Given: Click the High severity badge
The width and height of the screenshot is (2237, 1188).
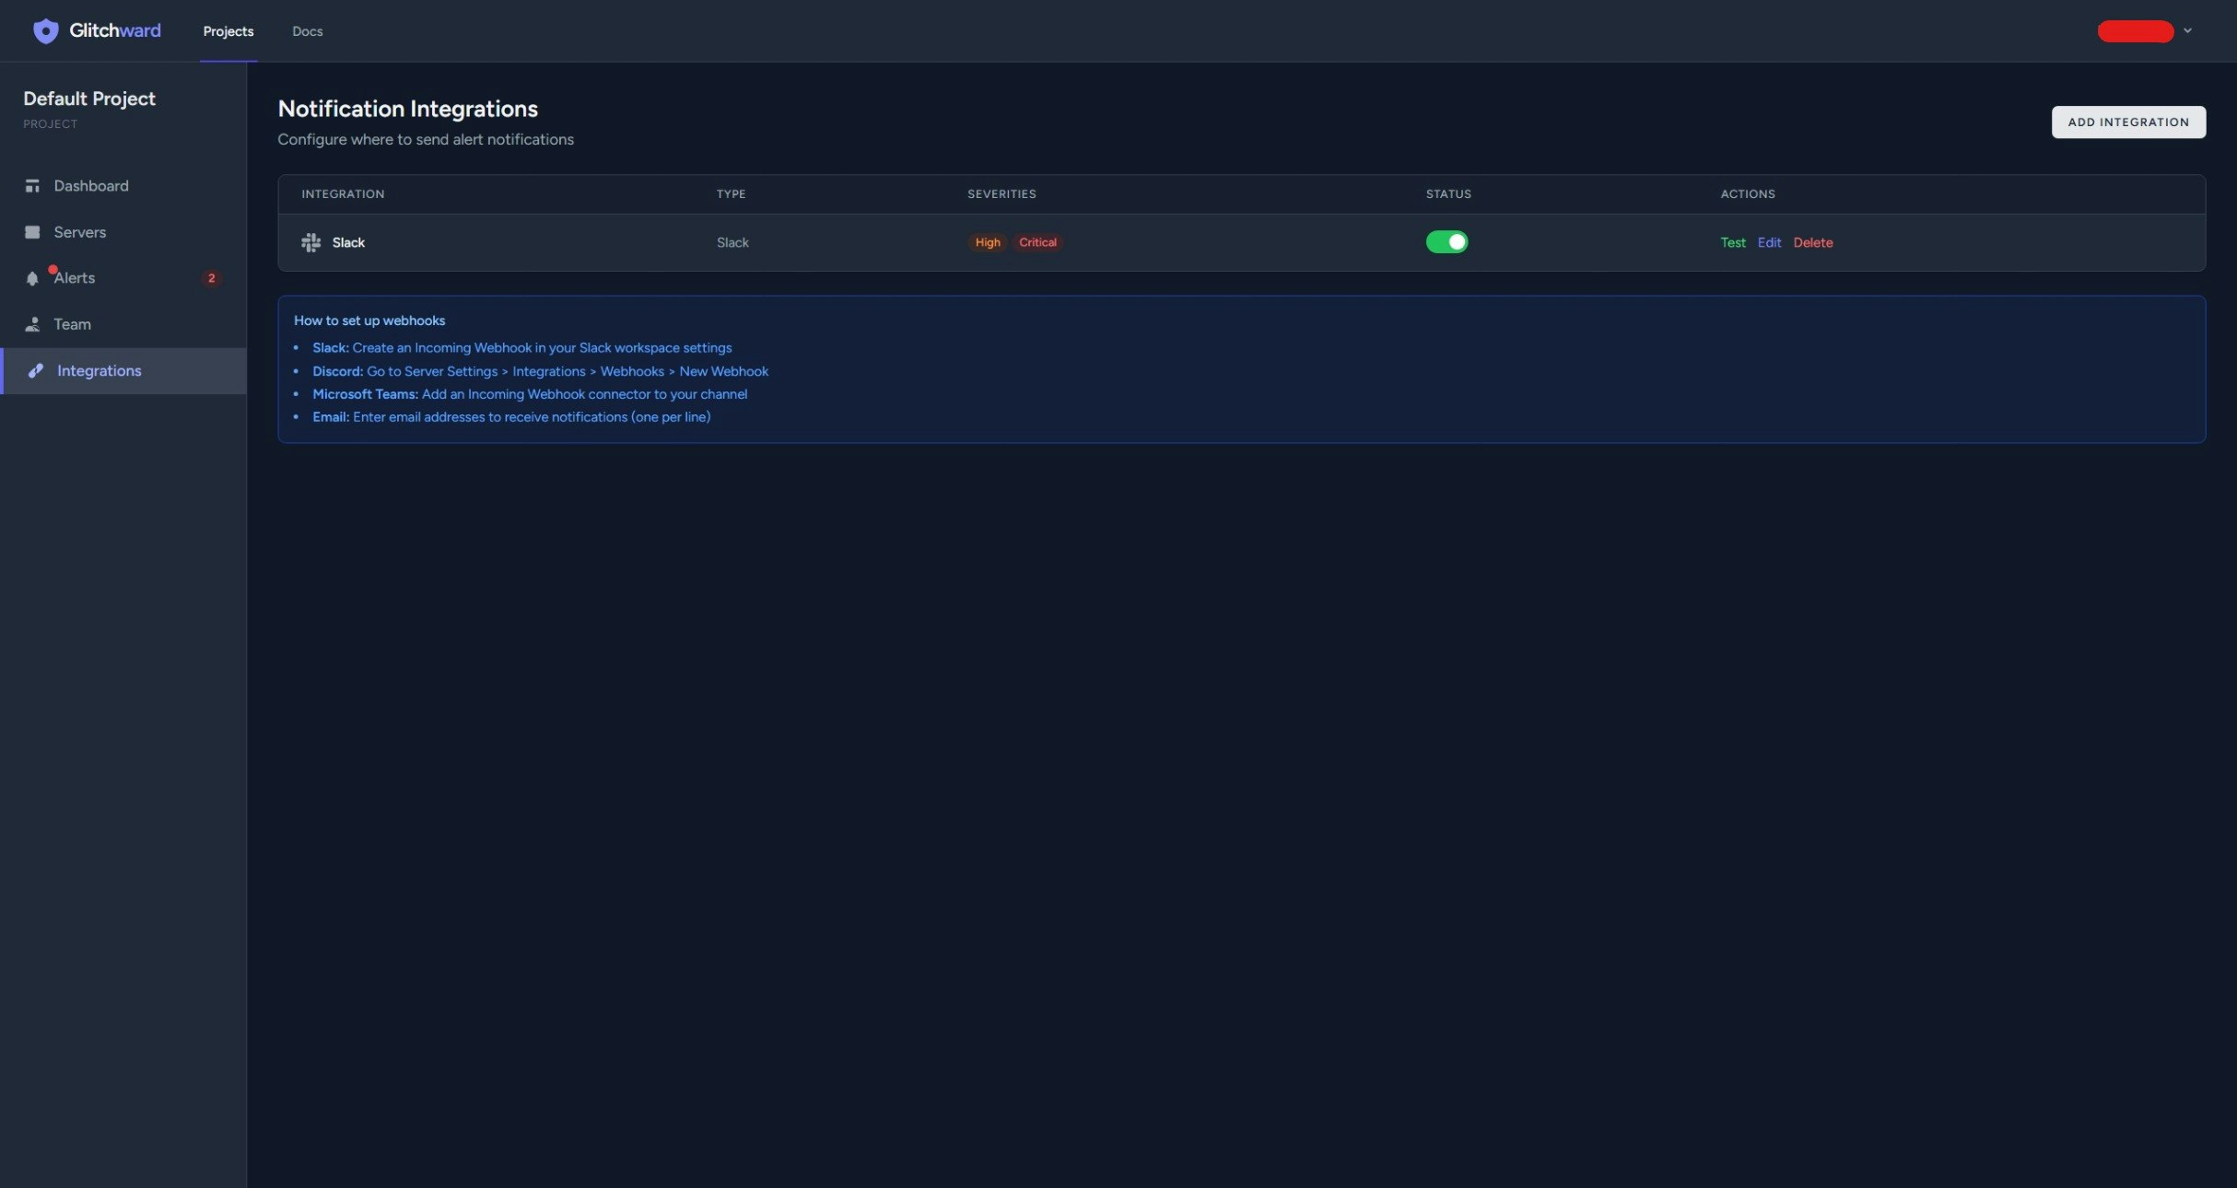Looking at the screenshot, I should pos(987,242).
